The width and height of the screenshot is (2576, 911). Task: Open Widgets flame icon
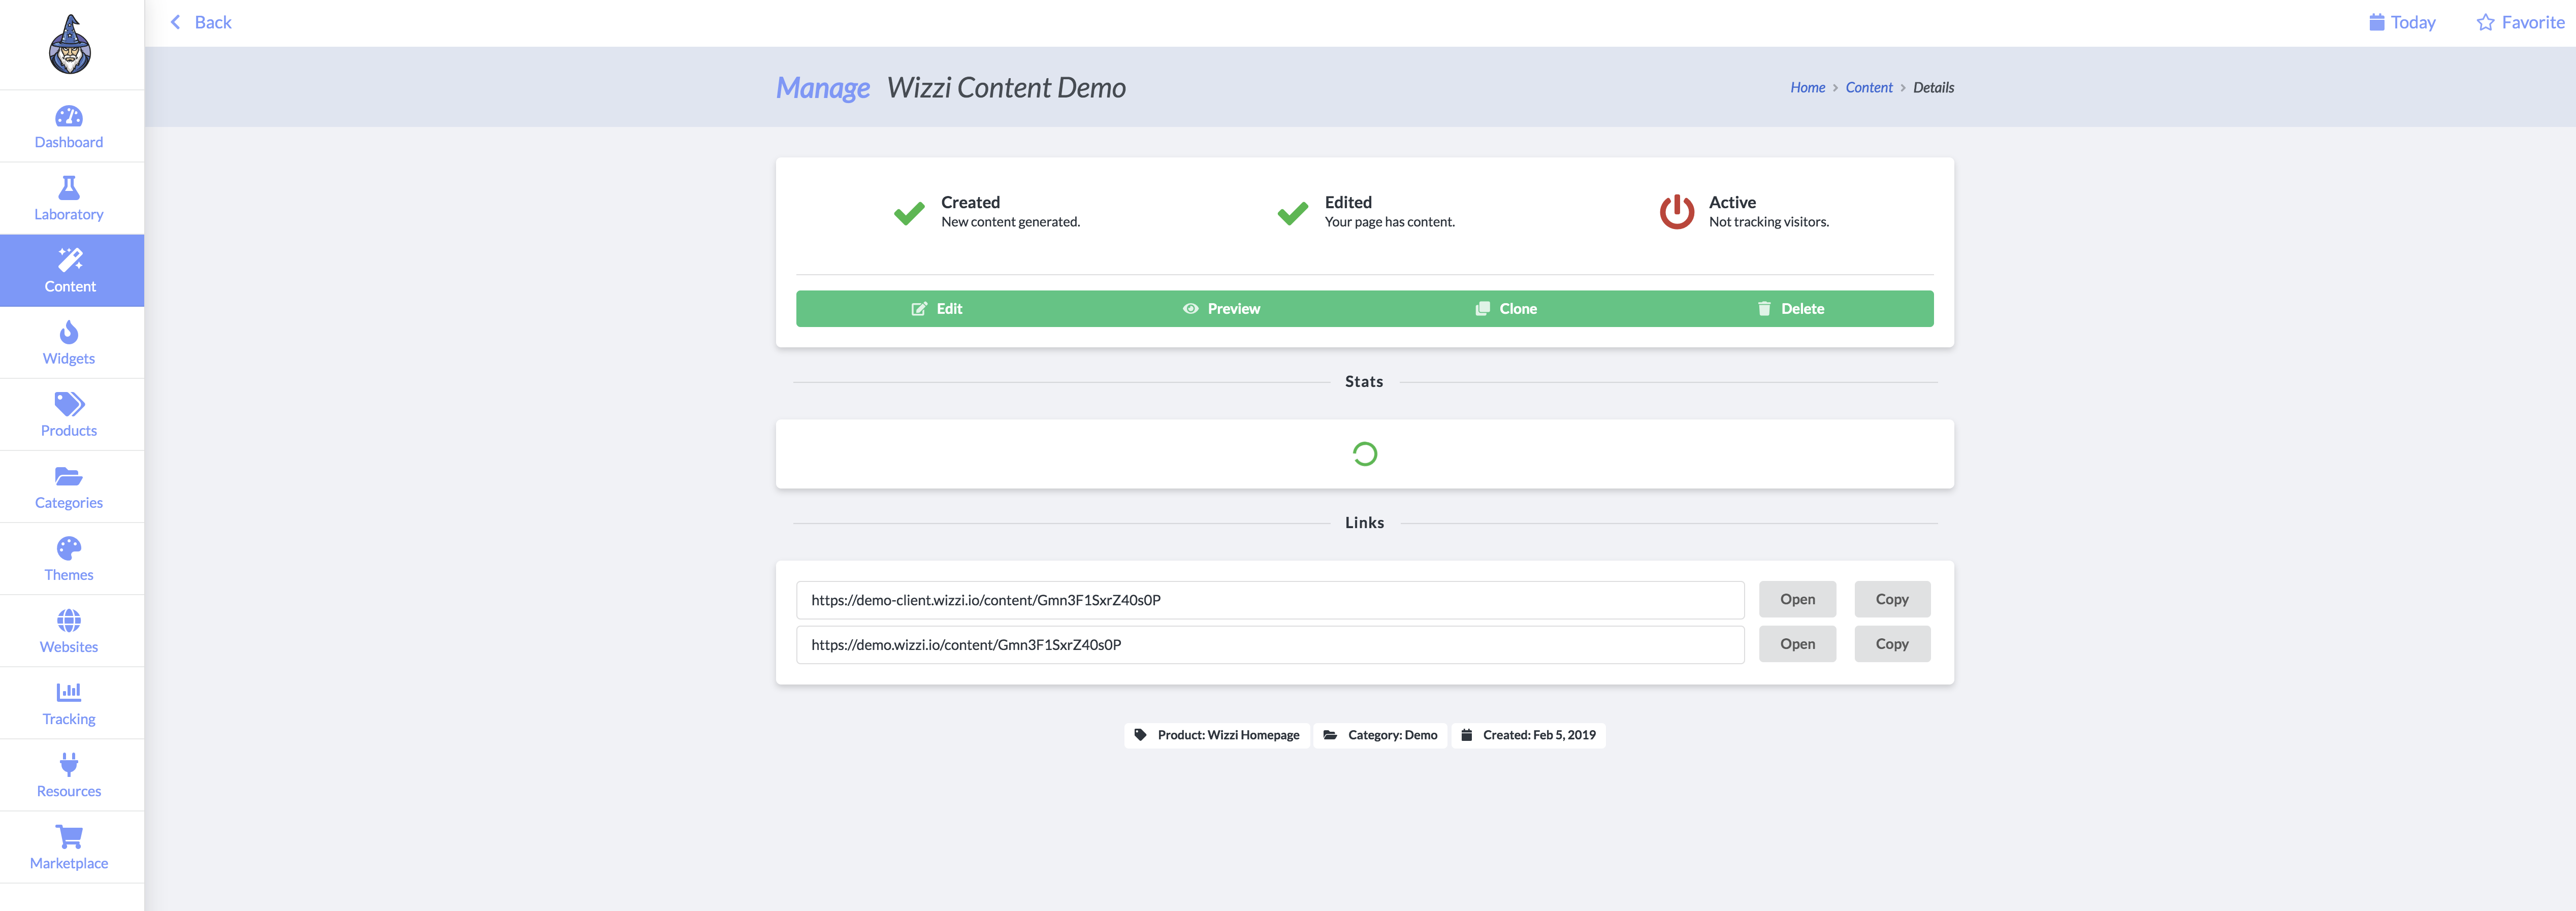point(69,332)
